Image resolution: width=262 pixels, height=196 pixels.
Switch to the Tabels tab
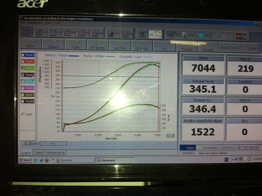pyautogui.click(x=38, y=153)
